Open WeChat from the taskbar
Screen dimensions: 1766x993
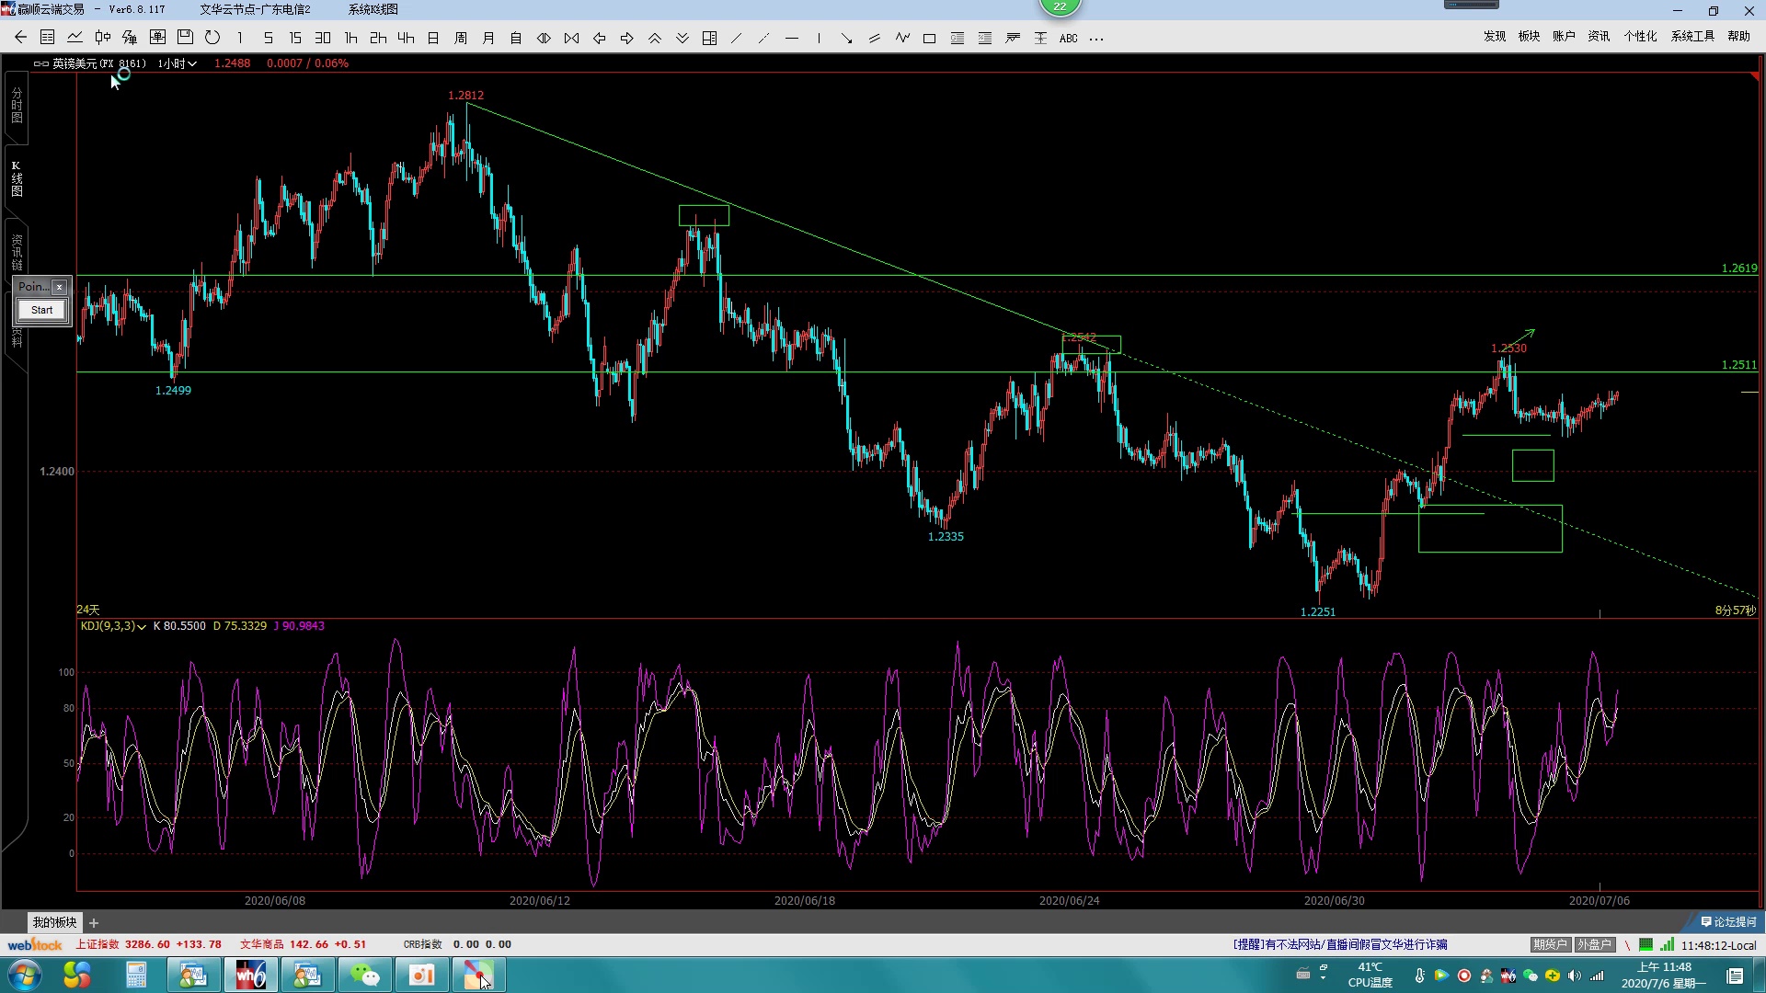click(365, 975)
